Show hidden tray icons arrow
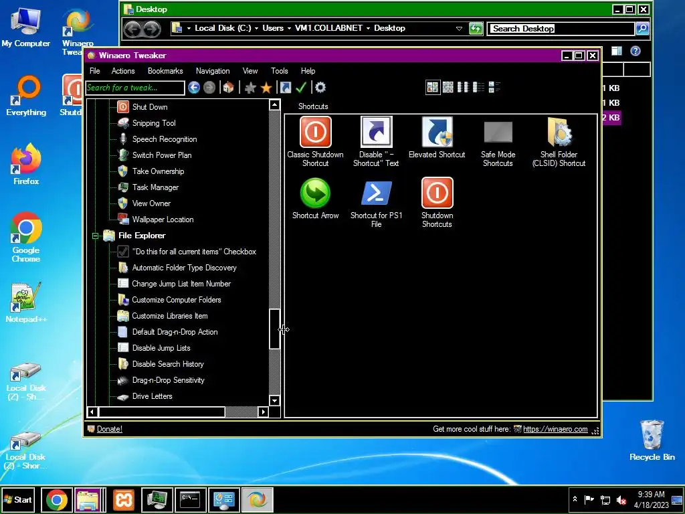 coord(575,499)
